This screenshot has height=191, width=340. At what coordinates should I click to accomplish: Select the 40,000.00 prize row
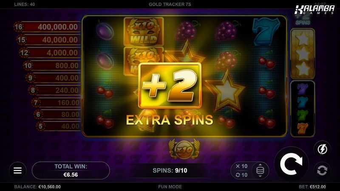coord(49,40)
